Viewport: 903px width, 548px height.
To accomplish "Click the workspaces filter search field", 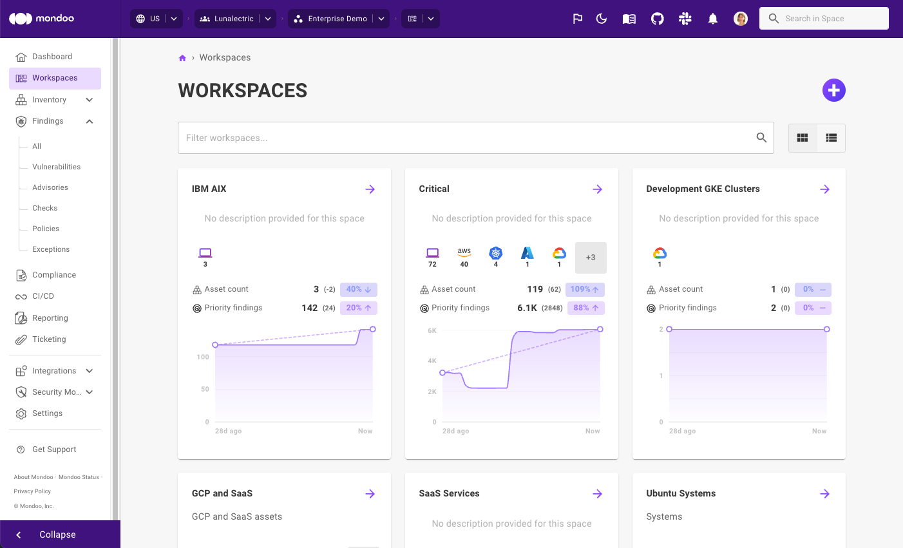I will click(x=451, y=137).
